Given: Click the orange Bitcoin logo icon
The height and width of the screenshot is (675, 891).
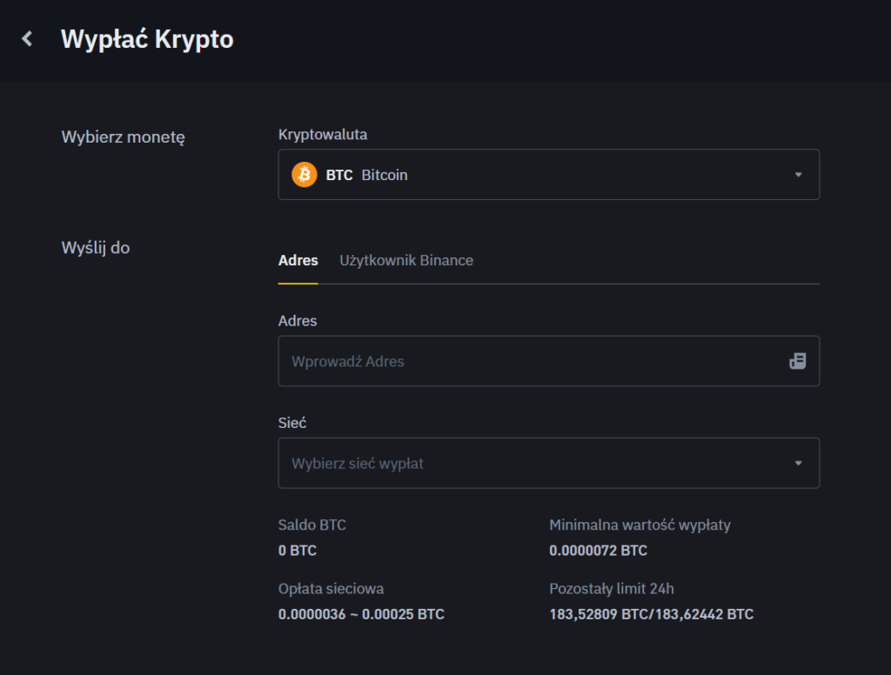Looking at the screenshot, I should [304, 175].
